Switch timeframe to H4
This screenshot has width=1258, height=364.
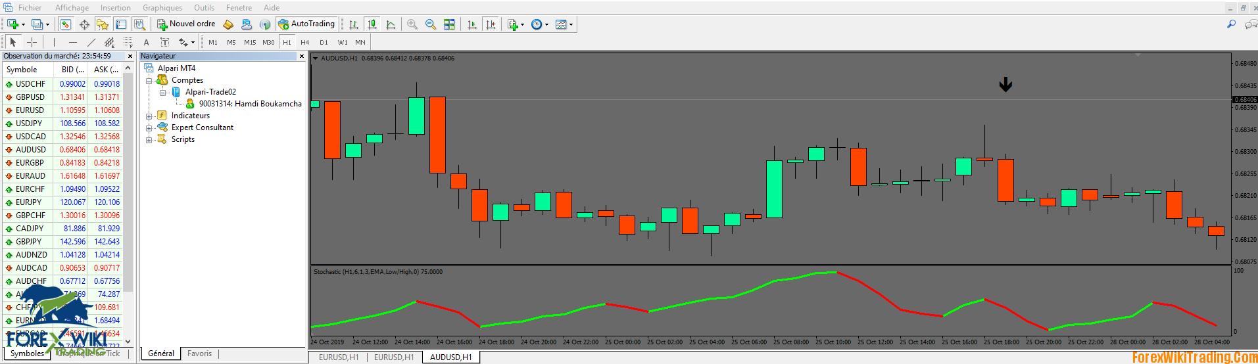coord(305,42)
